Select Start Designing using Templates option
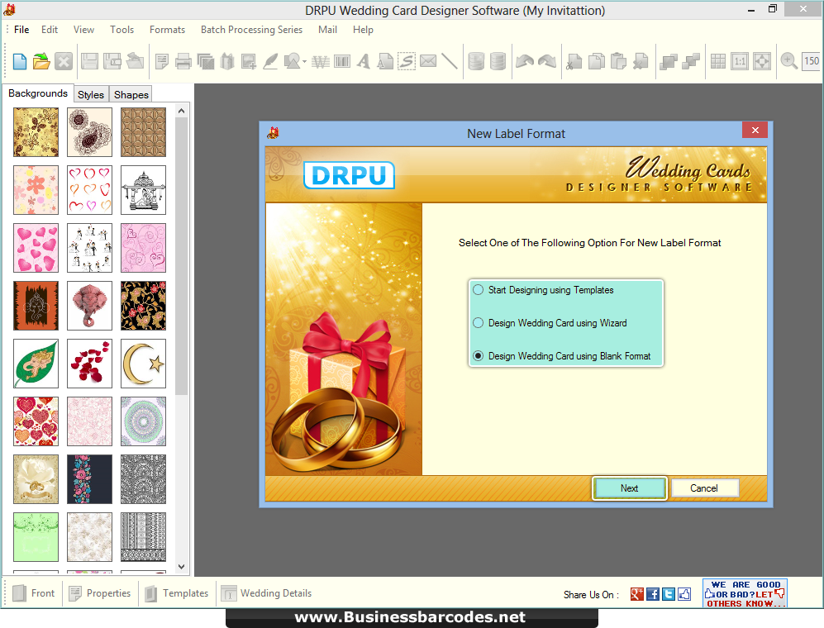This screenshot has height=628, width=824. [543, 290]
